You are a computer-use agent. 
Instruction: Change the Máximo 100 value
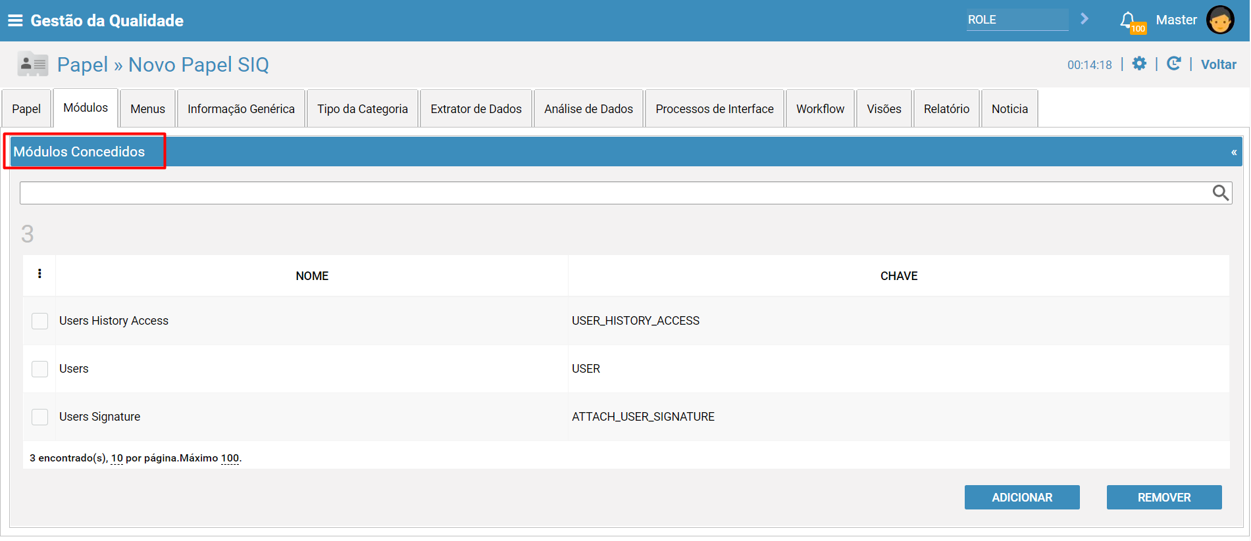click(x=230, y=458)
